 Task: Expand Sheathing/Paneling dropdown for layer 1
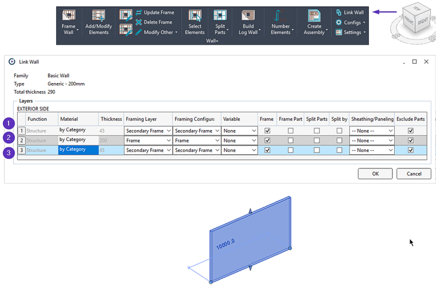point(372,131)
